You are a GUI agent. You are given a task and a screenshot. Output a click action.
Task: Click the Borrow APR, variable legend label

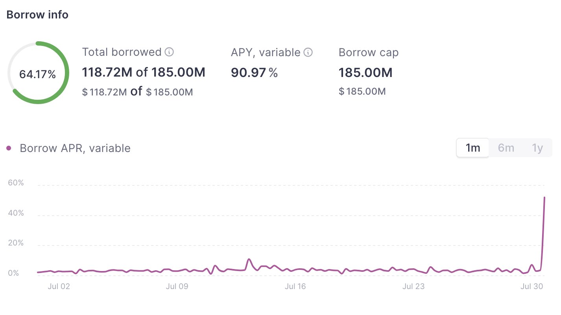point(75,148)
